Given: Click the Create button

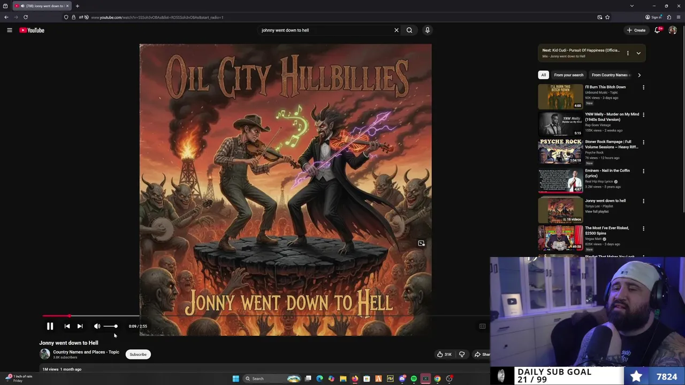Looking at the screenshot, I should click(x=636, y=30).
